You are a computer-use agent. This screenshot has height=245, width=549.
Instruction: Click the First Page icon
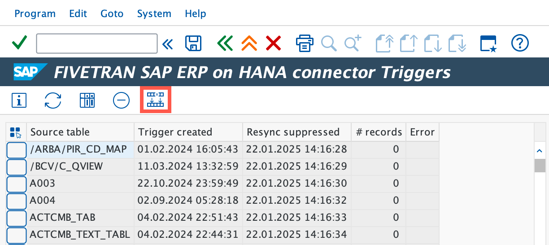[384, 44]
